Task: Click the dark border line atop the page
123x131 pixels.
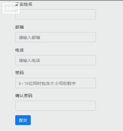Action: click(x=61, y=0)
